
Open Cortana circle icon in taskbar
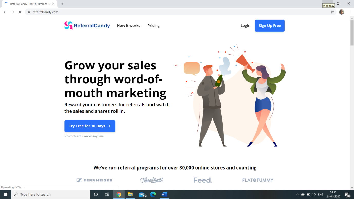96,194
